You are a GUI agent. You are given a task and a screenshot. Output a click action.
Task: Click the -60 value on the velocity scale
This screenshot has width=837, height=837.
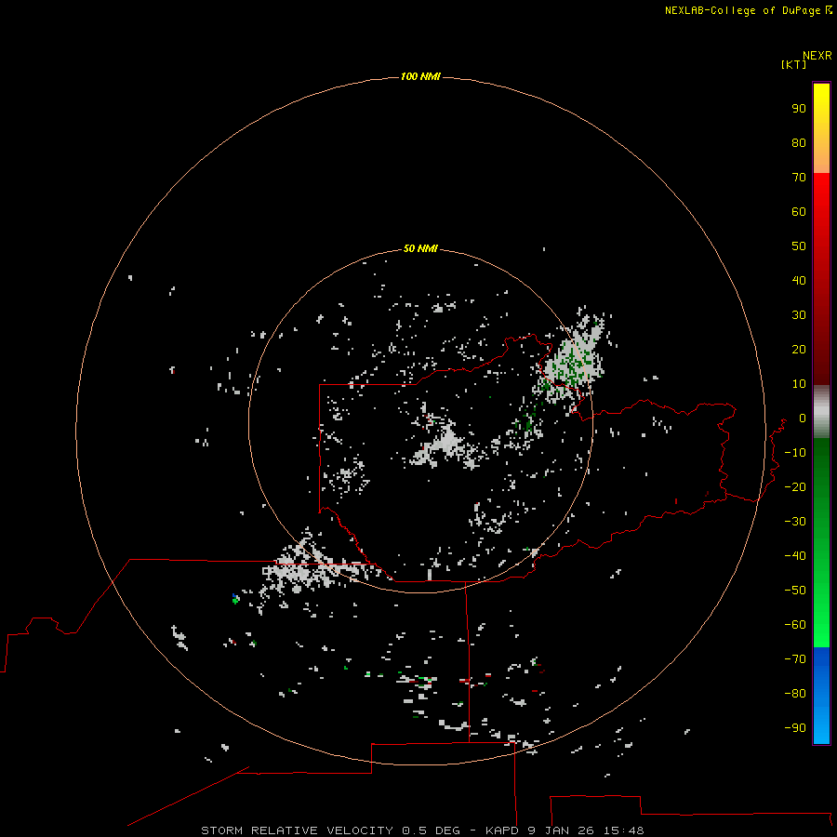pos(795,625)
